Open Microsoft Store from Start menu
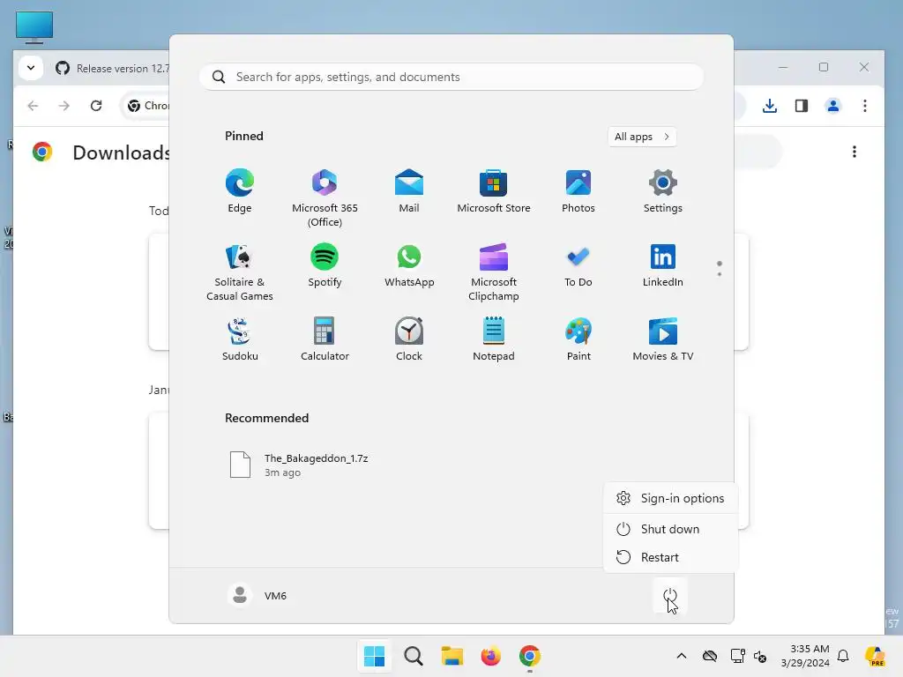The image size is (903, 677). pyautogui.click(x=494, y=191)
